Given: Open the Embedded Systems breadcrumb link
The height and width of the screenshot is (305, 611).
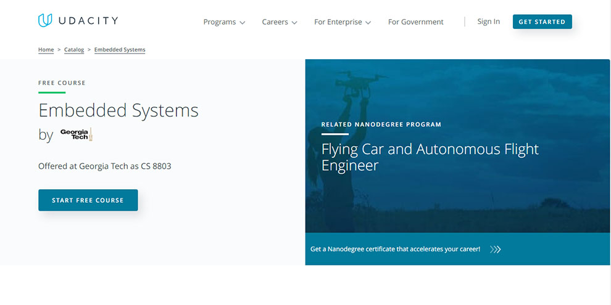Looking at the screenshot, I should coord(120,50).
